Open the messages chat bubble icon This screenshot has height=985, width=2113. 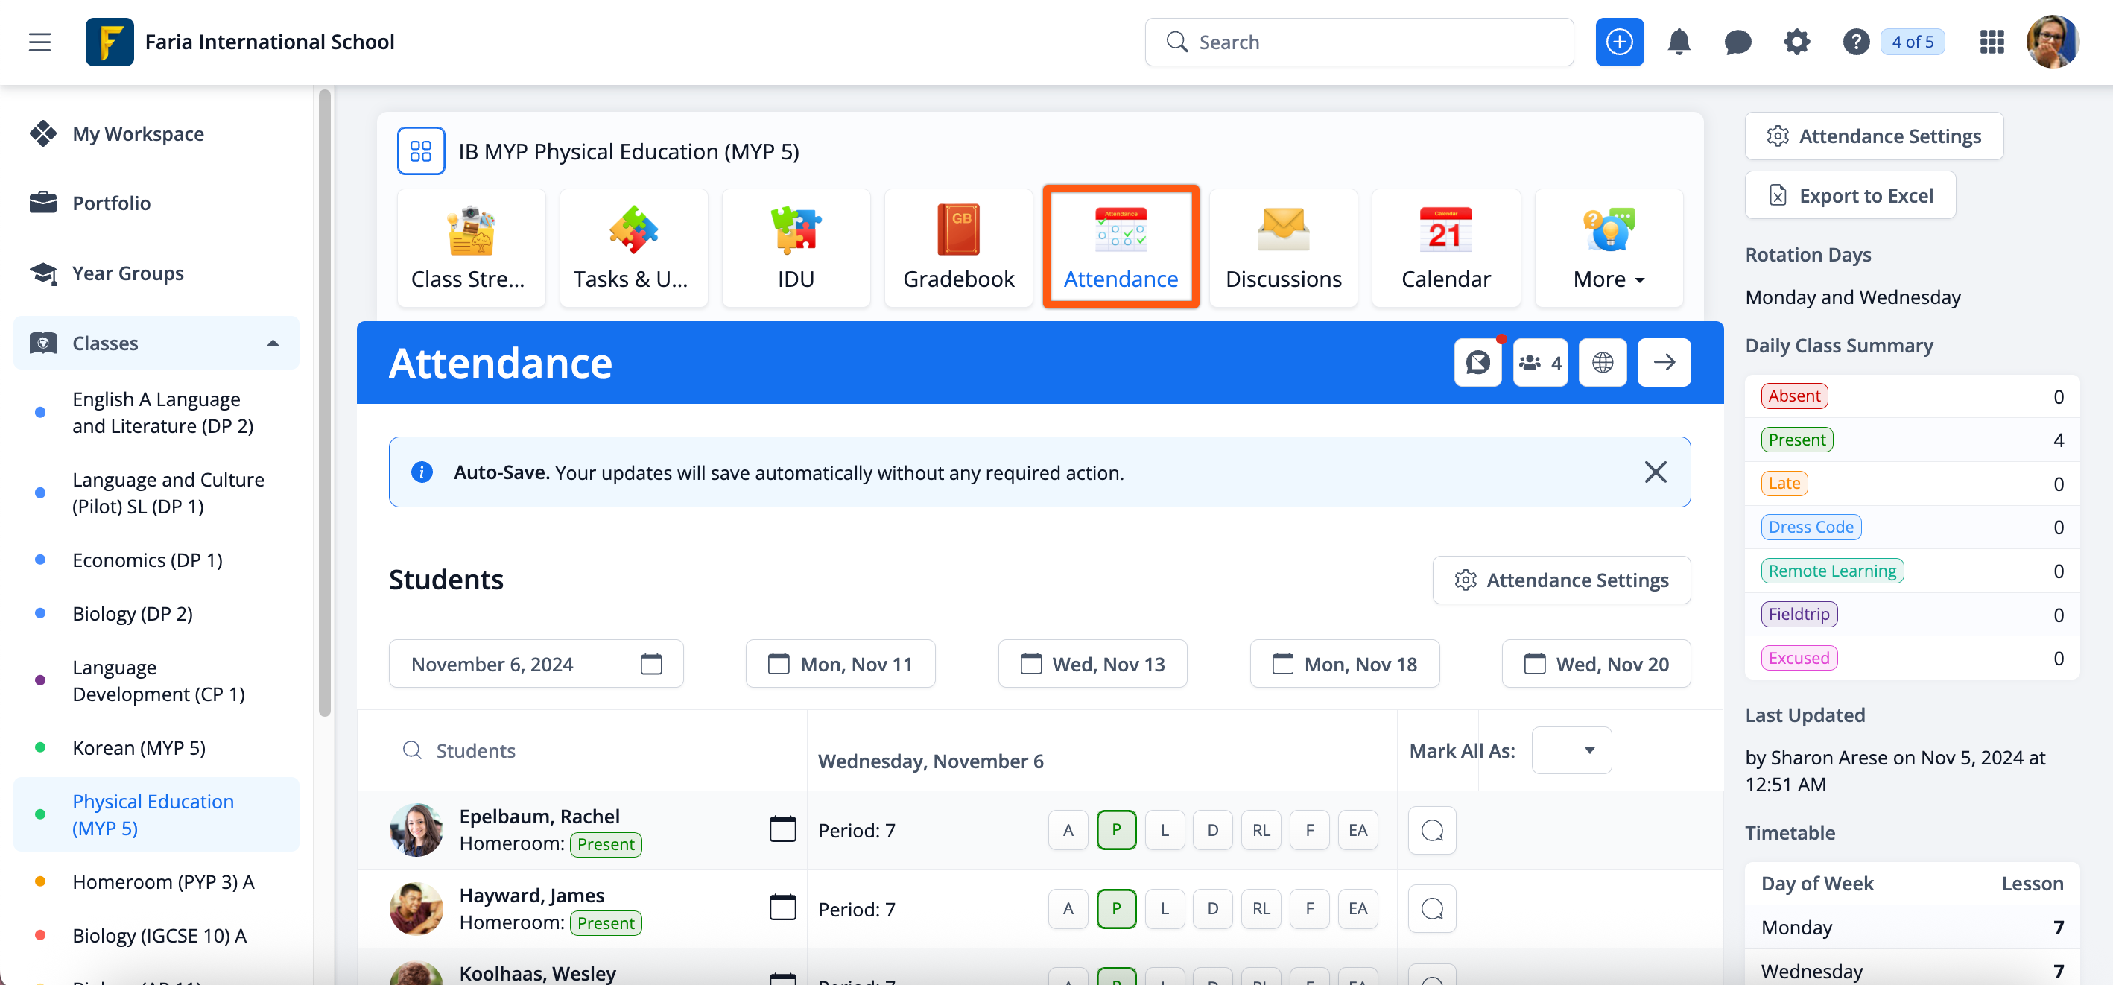pos(1737,42)
